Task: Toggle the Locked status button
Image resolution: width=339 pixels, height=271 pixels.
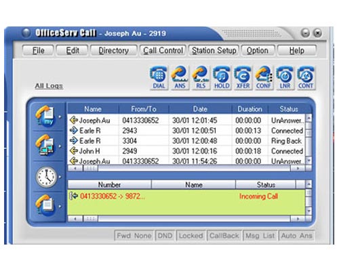Action: pyautogui.click(x=191, y=236)
